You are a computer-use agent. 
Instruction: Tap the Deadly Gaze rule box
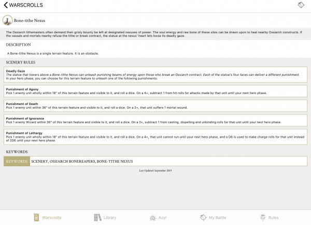click(x=155, y=75)
